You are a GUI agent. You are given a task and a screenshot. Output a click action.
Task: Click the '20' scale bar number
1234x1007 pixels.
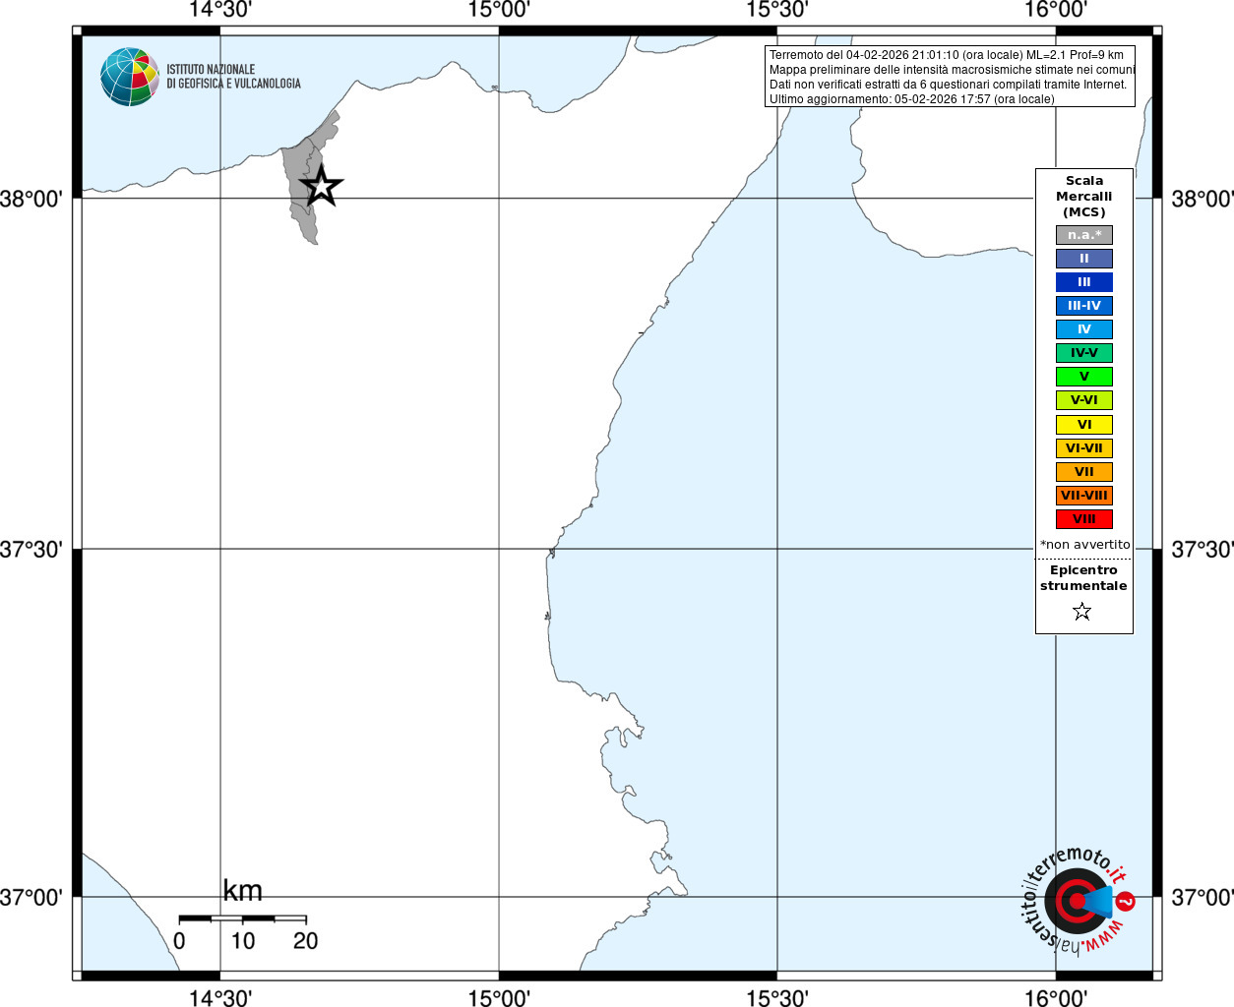pos(305,941)
